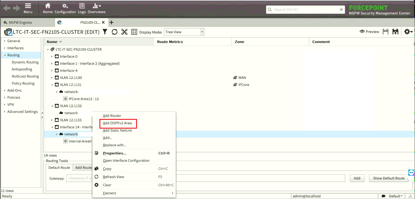Screen dimensions: 415x199
Task: Click the refresh icon beside the filter
Action: coord(115,32)
